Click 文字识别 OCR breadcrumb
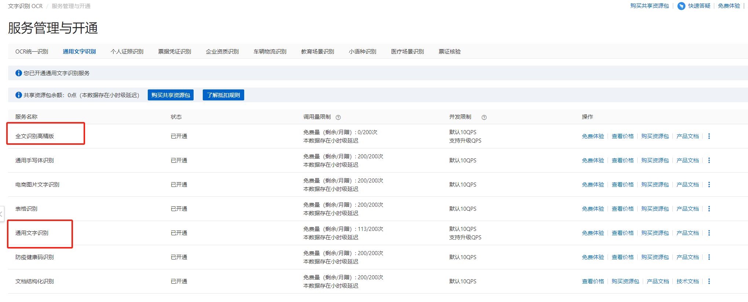 [x=25, y=6]
